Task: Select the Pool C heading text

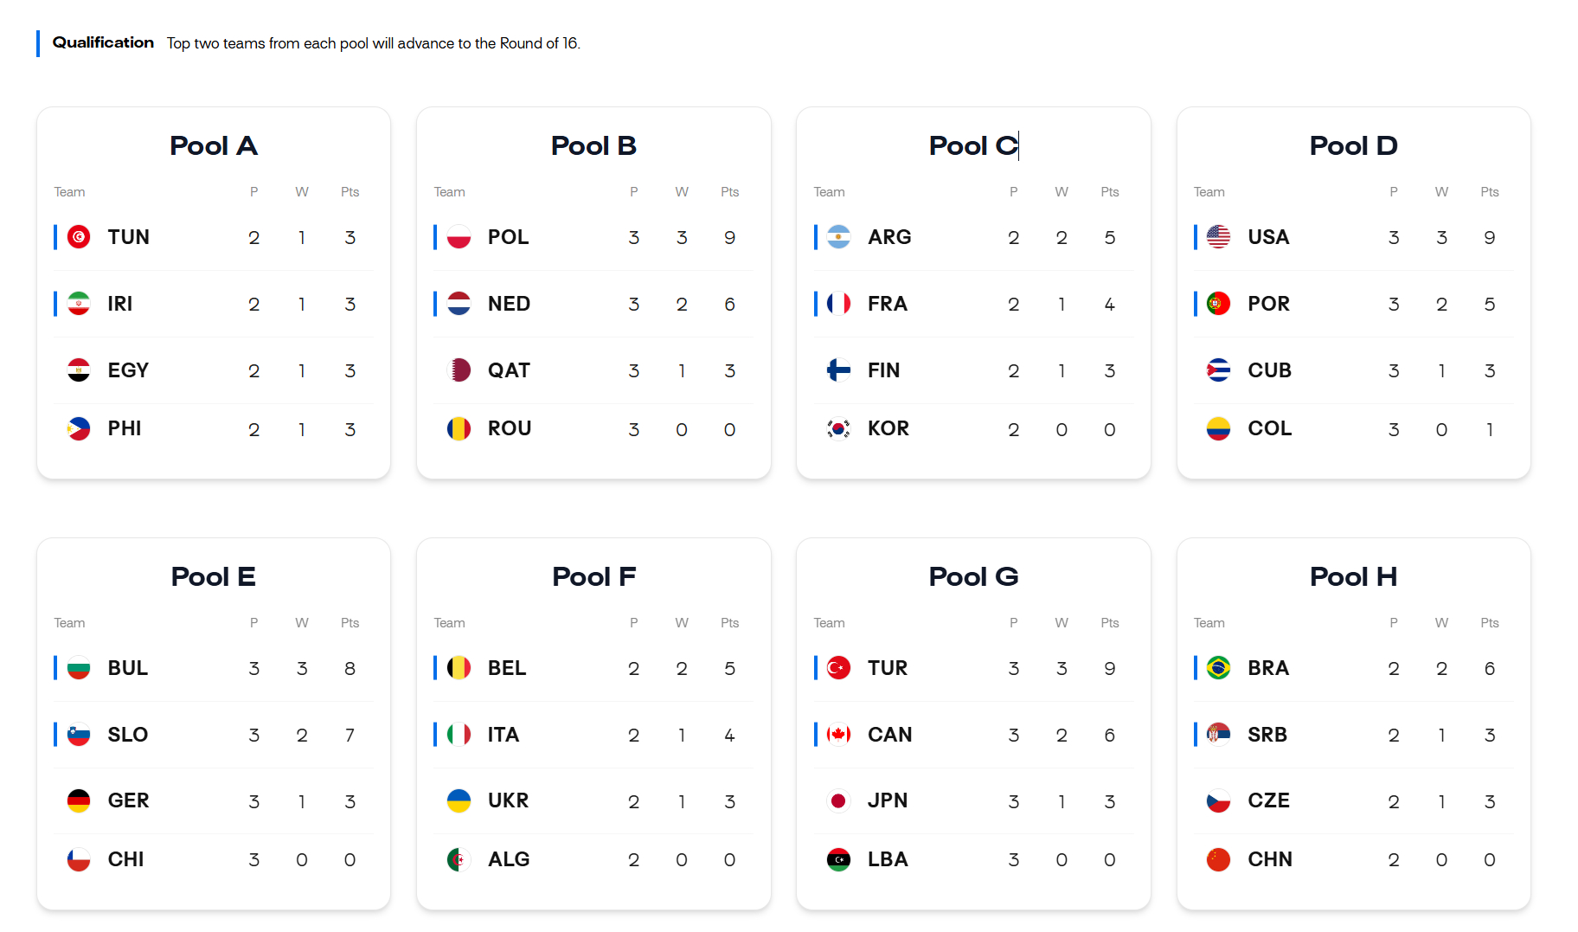Action: [973, 145]
